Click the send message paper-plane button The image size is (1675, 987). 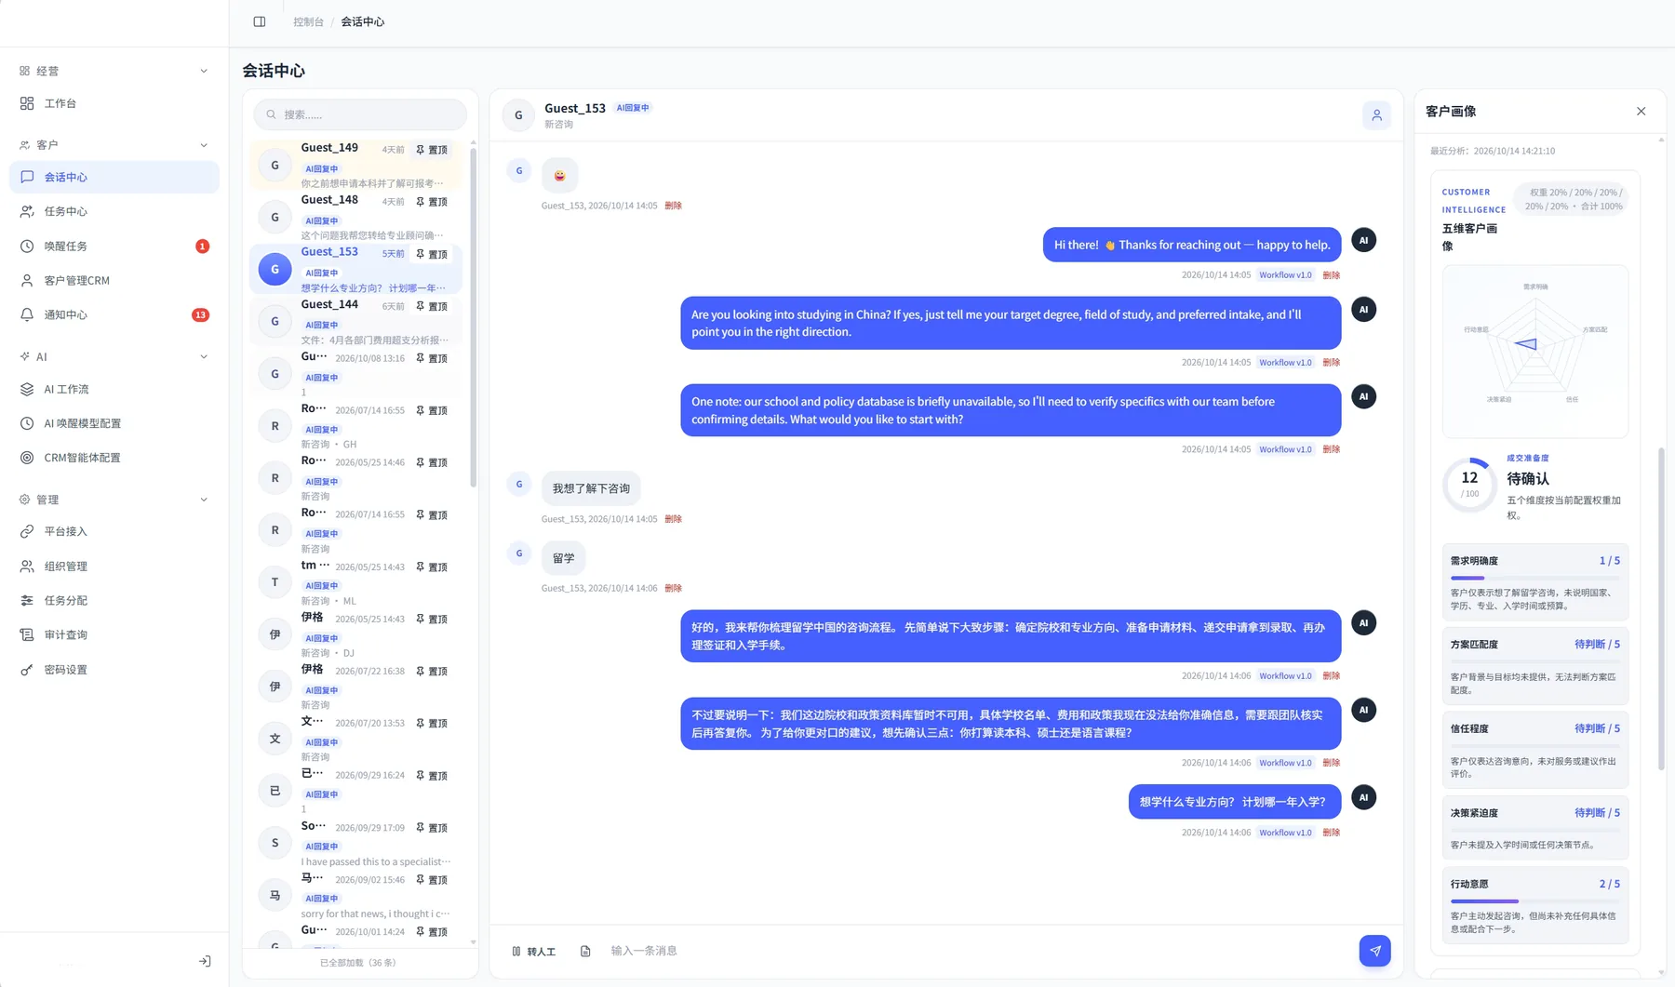pos(1374,951)
